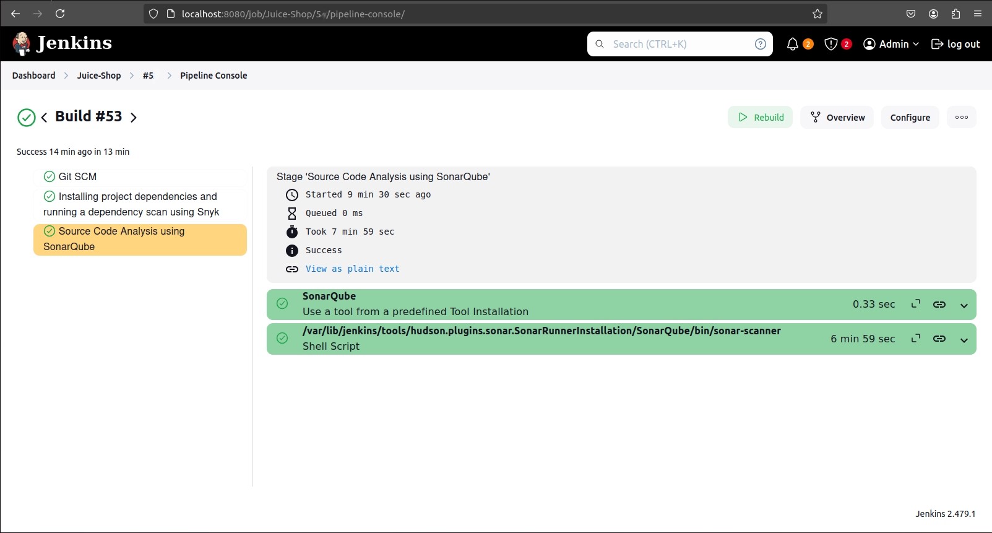Open the sonar-scanner step in a new window icon
This screenshot has height=533, width=992.
[916, 338]
